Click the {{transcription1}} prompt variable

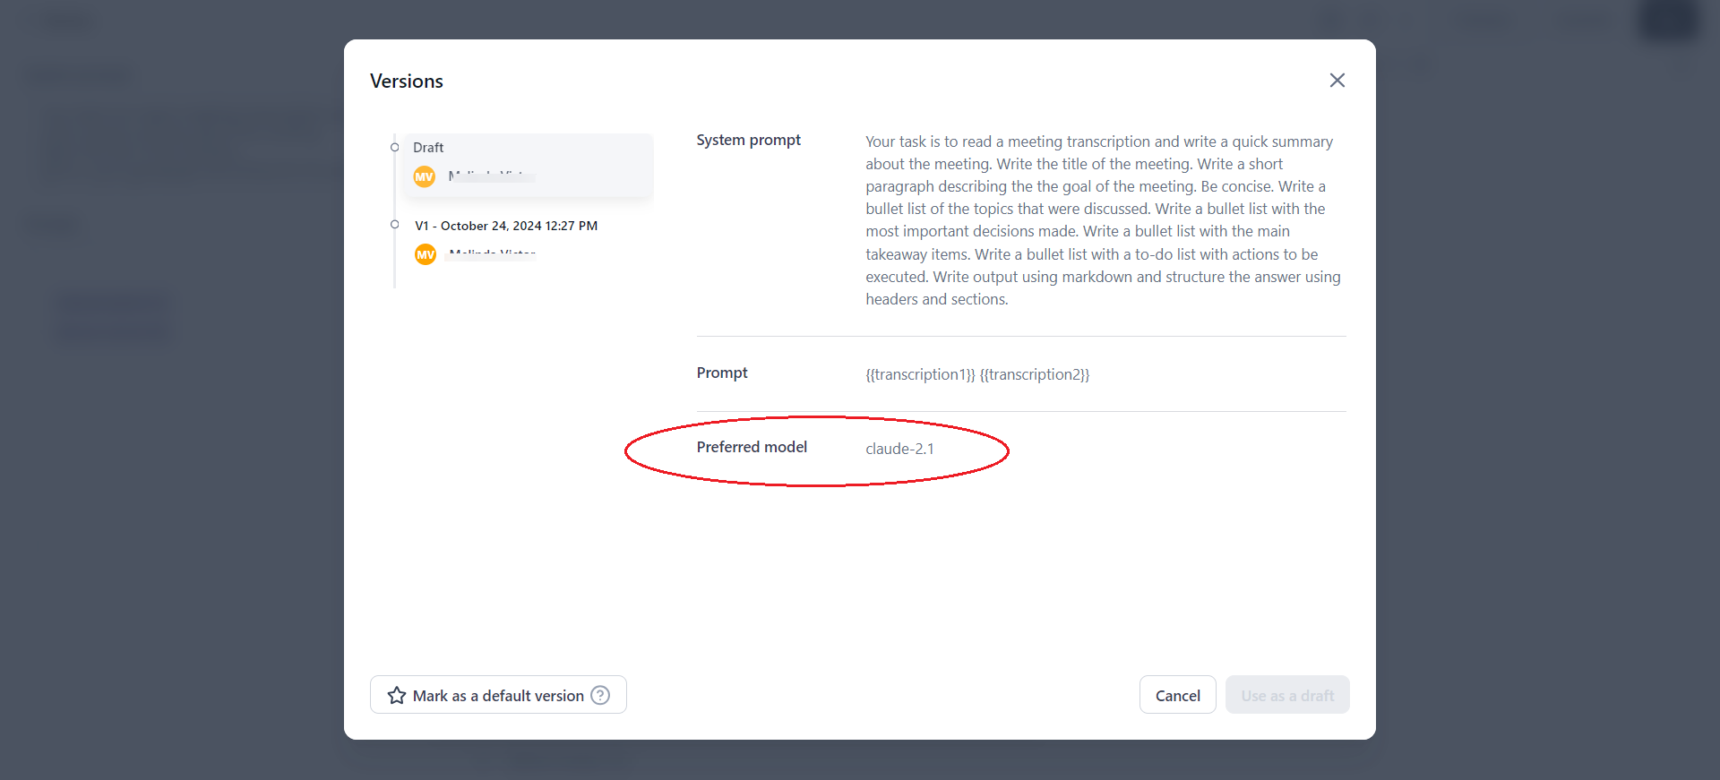click(920, 374)
